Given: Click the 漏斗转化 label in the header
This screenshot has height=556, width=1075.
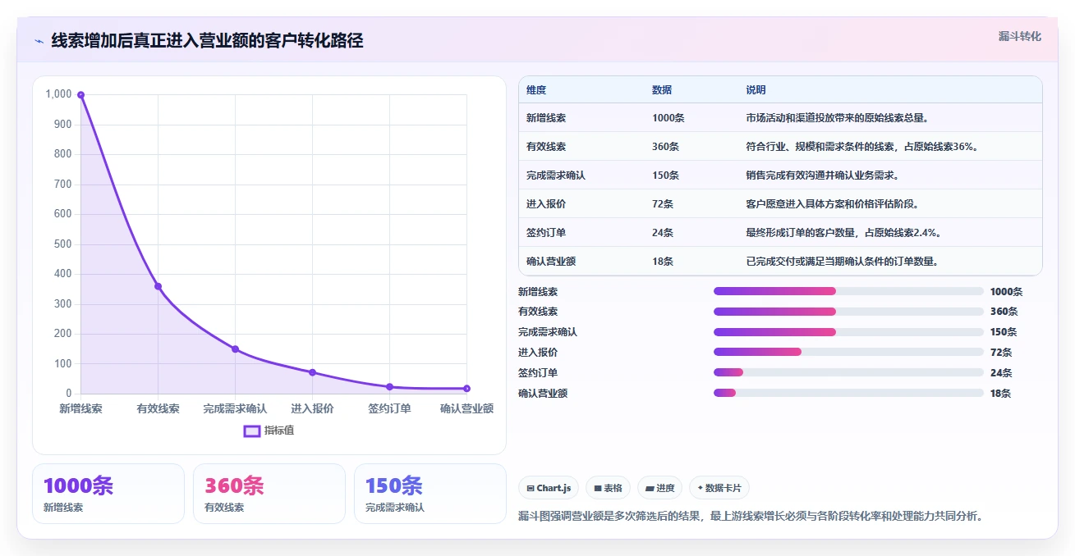Looking at the screenshot, I should [1020, 37].
